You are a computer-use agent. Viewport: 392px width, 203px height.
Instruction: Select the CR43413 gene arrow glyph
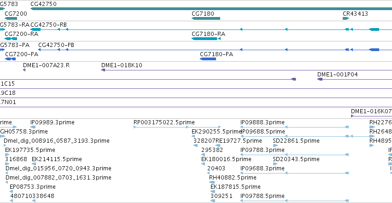tap(346, 18)
